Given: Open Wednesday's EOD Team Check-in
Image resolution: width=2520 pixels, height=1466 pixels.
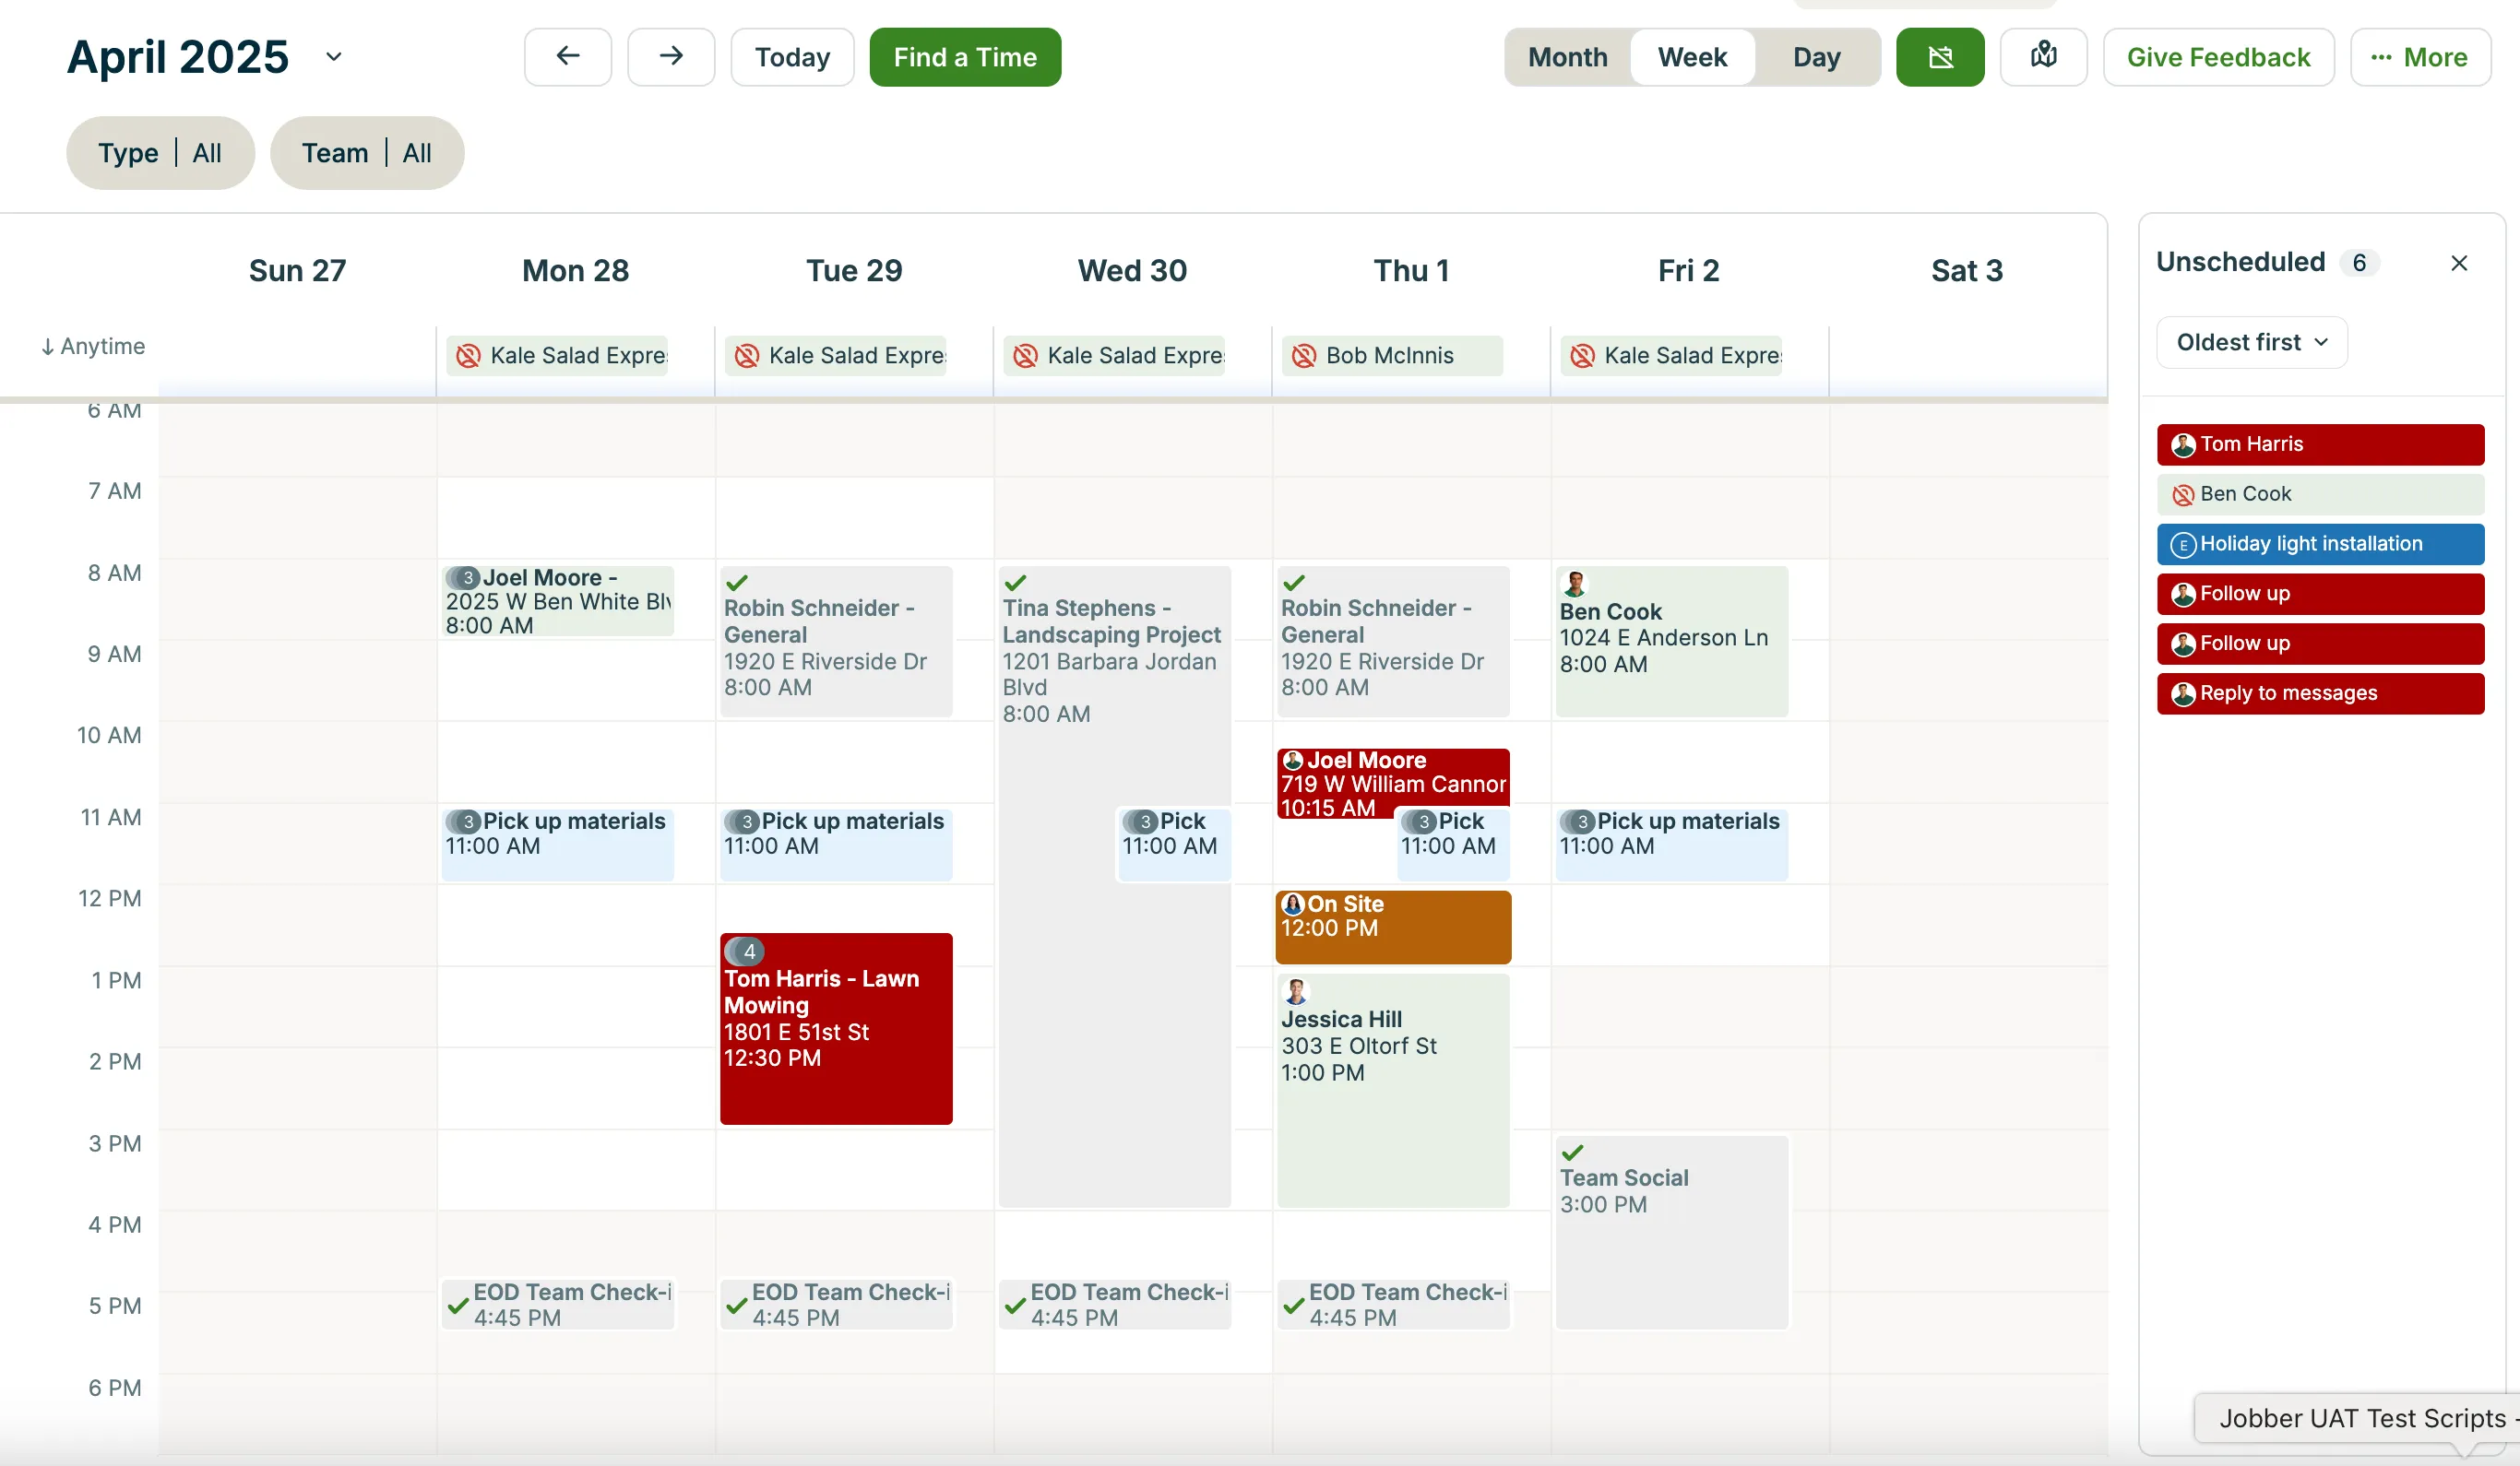Looking at the screenshot, I should coord(1115,1306).
